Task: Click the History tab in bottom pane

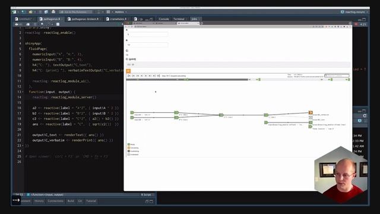Action: click(x=39, y=201)
